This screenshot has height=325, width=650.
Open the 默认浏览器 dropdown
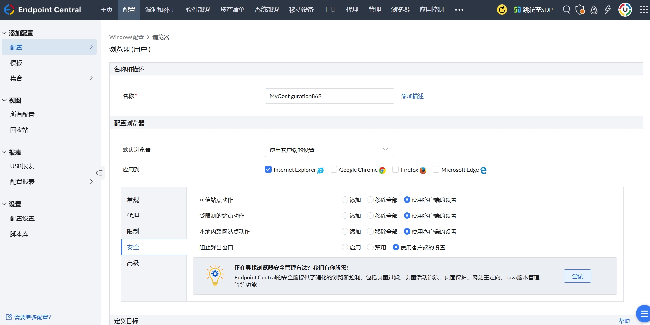pos(329,150)
